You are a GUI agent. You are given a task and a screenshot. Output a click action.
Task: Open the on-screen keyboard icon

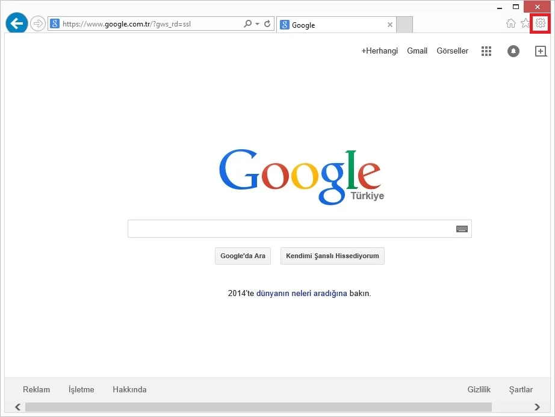(462, 229)
